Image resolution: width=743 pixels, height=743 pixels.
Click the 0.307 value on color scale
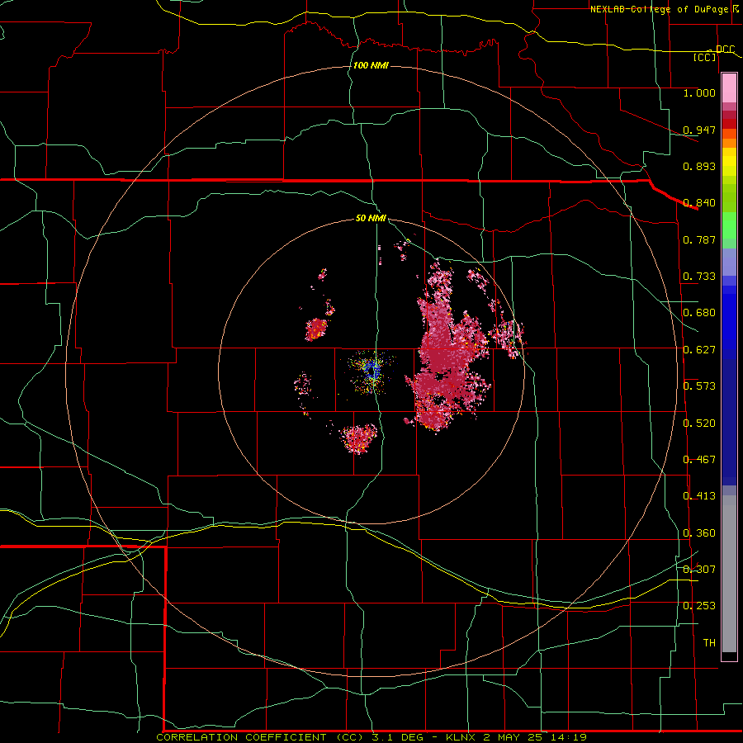(x=699, y=569)
